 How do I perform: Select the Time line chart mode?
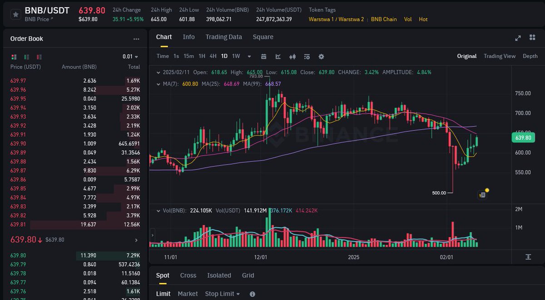coord(163,56)
